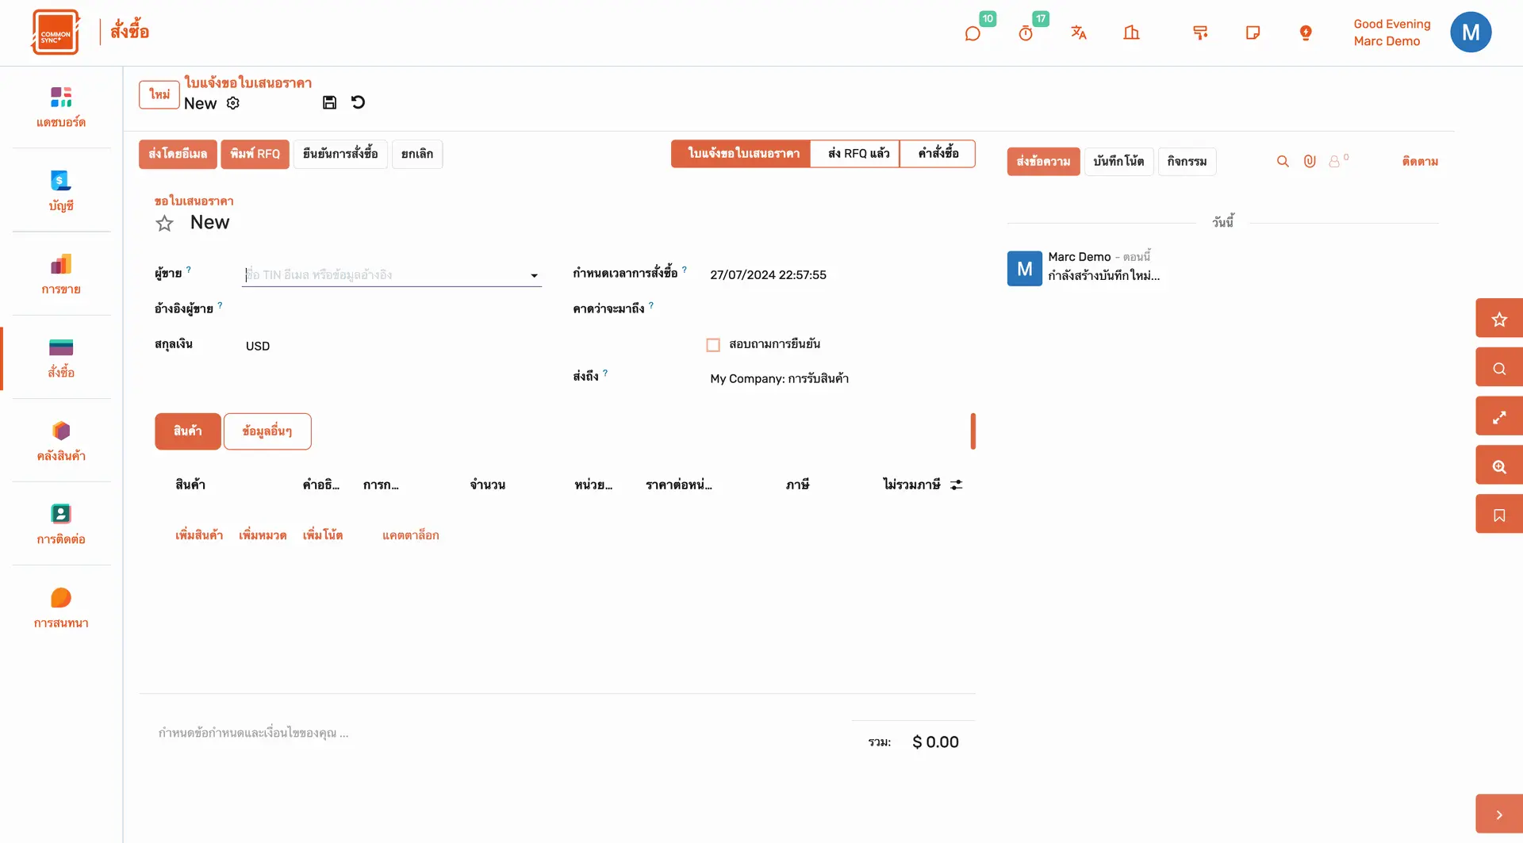Click the discard changes undo icon
The height and width of the screenshot is (843, 1523).
point(358,102)
